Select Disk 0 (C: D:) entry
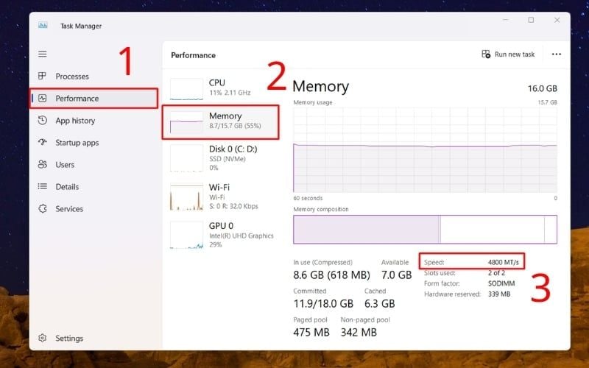 (221, 158)
